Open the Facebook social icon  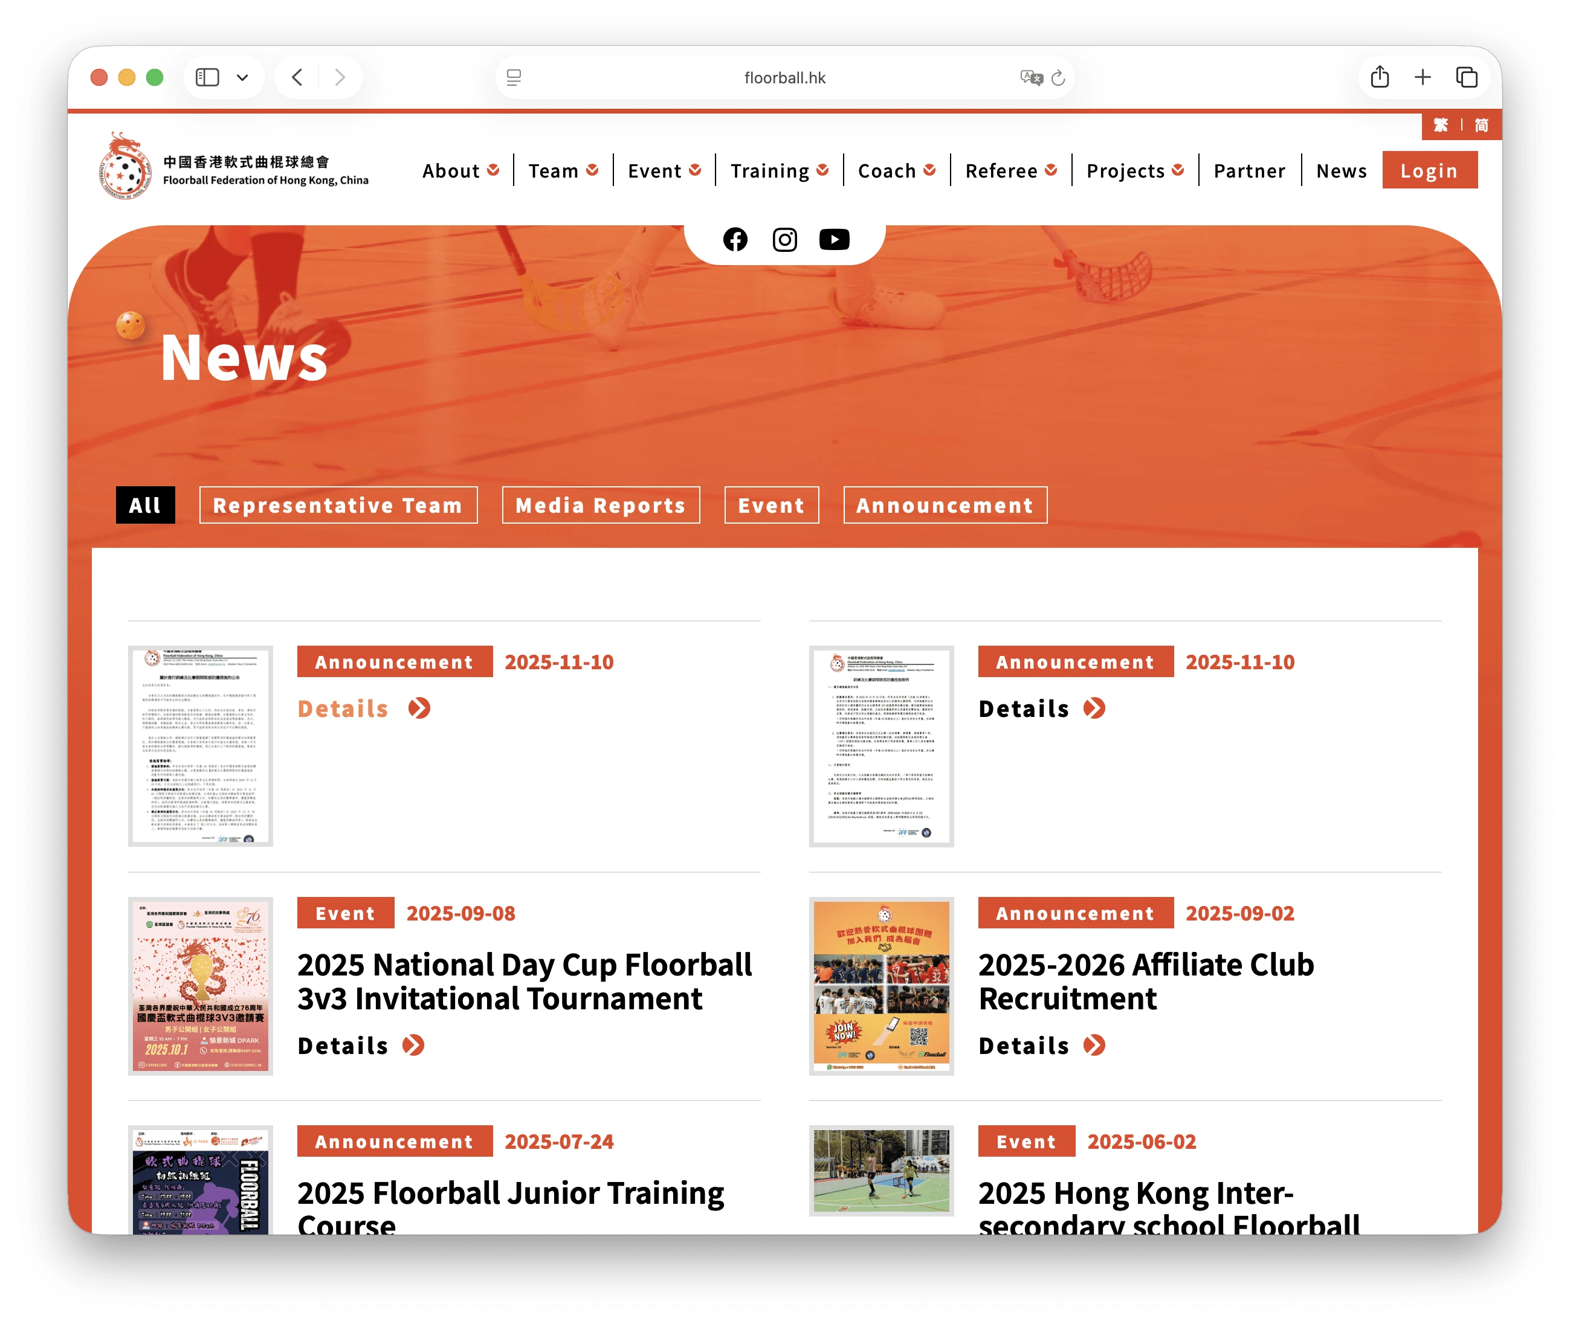coord(735,239)
